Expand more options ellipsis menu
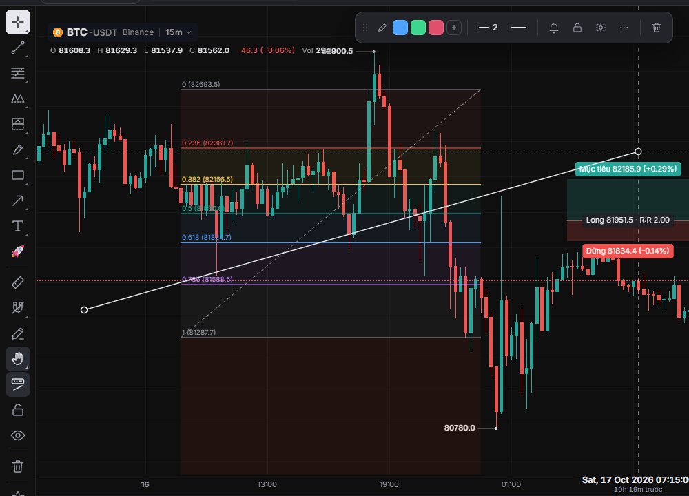The height and width of the screenshot is (496, 689). pos(624,28)
